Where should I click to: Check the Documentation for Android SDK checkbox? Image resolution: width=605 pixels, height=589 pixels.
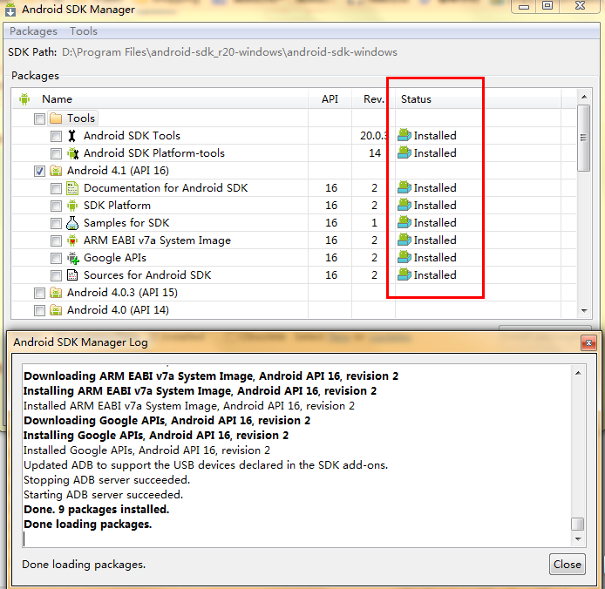[56, 188]
